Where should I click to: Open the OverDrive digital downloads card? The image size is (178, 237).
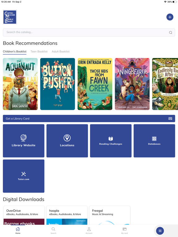pyautogui.click(x=24, y=215)
